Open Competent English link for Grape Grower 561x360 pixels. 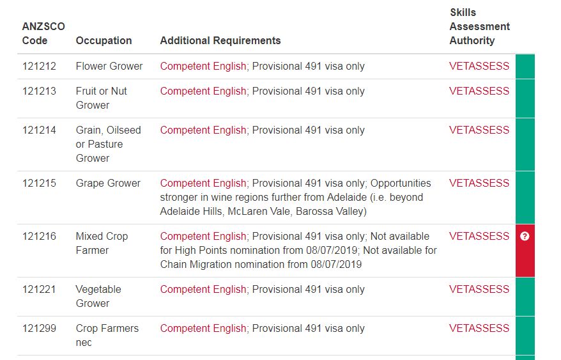coord(203,184)
